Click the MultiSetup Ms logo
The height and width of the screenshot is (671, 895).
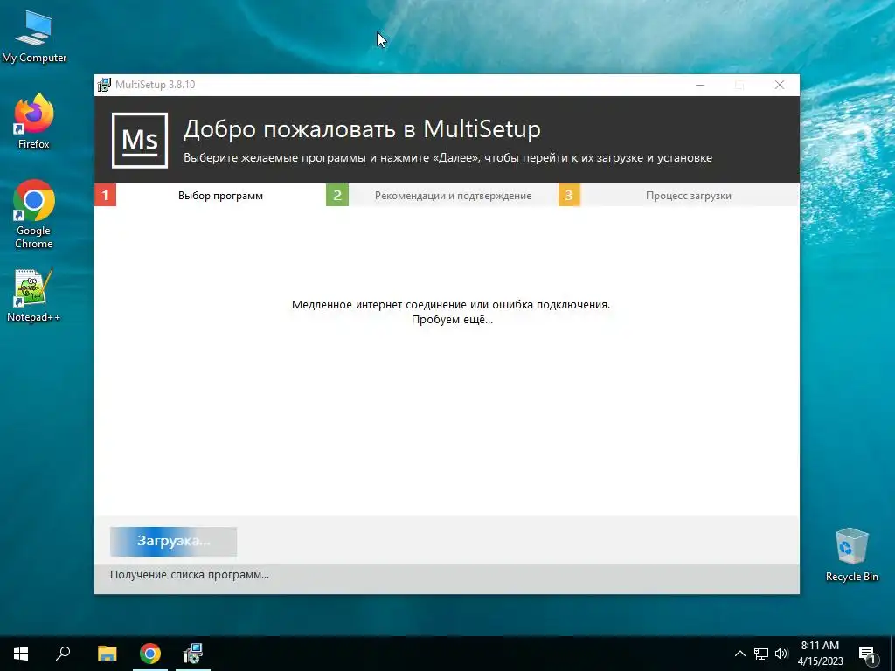coord(140,141)
